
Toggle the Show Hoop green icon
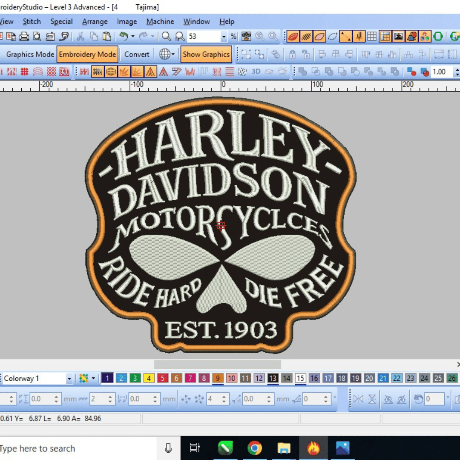coord(438,37)
